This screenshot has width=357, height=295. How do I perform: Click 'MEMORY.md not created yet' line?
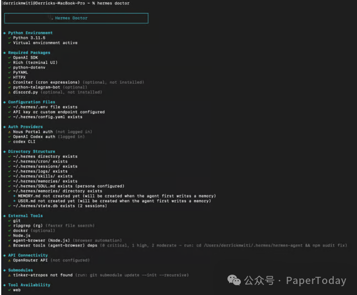pos(117,196)
